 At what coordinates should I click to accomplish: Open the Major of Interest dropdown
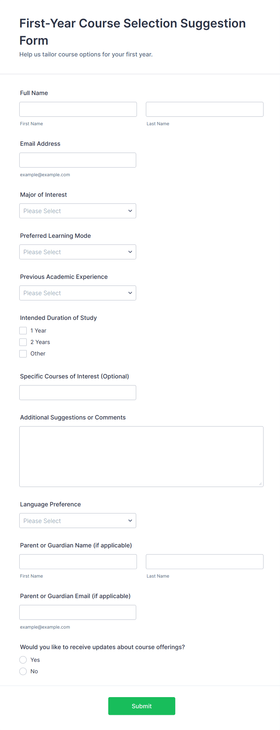pyautogui.click(x=78, y=211)
